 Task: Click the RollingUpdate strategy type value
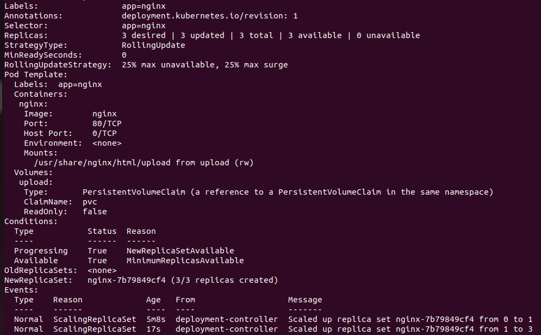[153, 45]
